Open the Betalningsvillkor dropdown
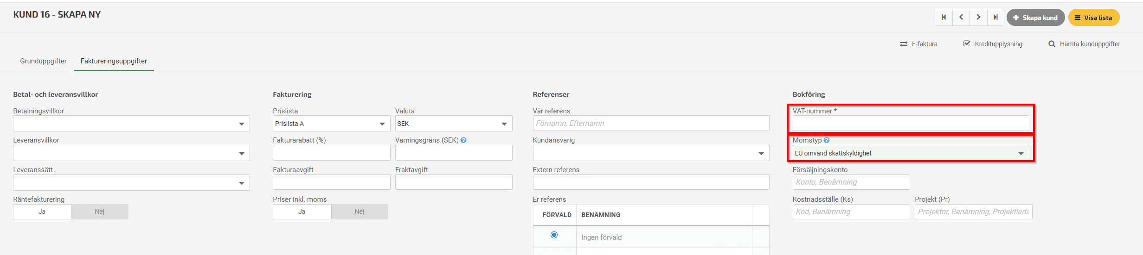This screenshot has height=255, width=1143. (131, 124)
